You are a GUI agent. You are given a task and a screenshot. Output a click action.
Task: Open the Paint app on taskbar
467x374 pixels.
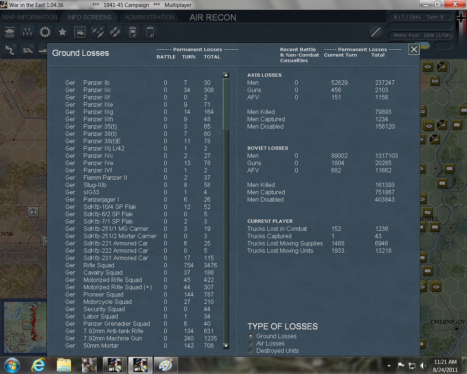[166, 365]
